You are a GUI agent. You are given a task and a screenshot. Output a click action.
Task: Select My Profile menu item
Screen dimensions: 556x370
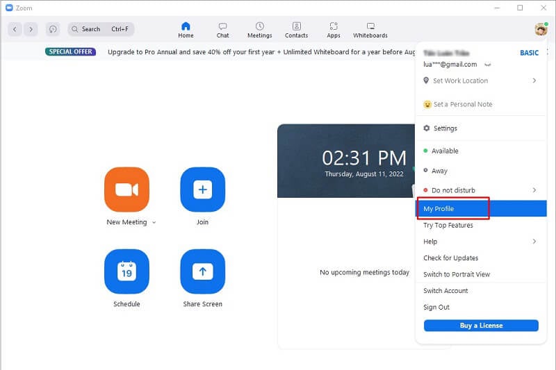480,208
